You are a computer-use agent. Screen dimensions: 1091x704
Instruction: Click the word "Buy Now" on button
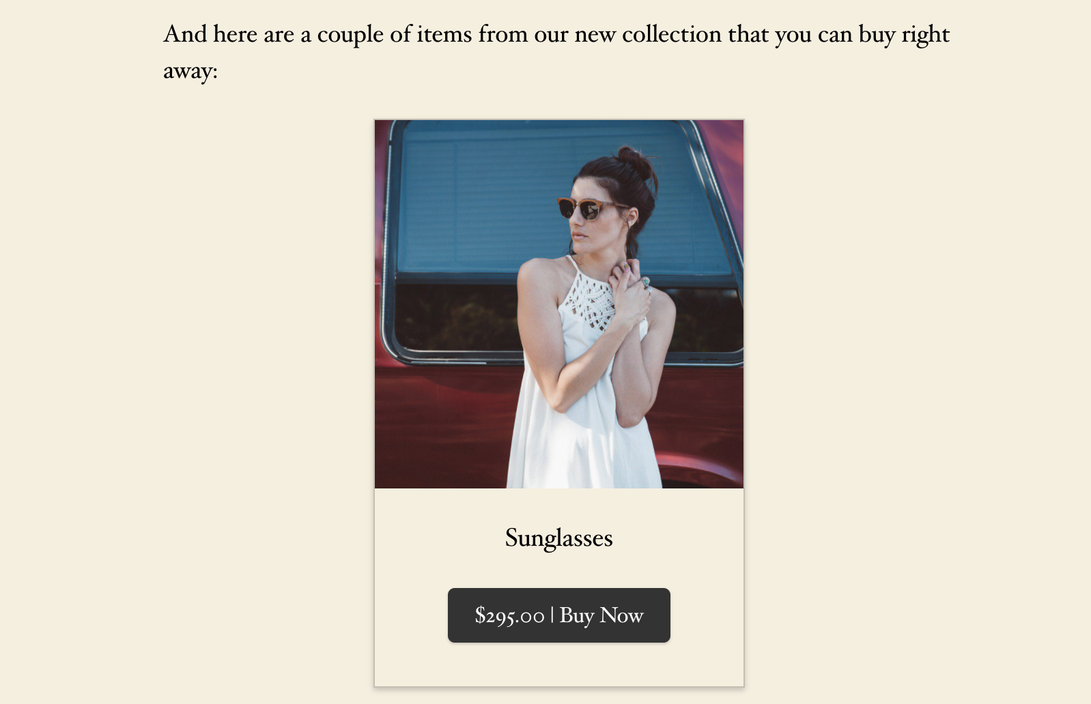point(601,615)
